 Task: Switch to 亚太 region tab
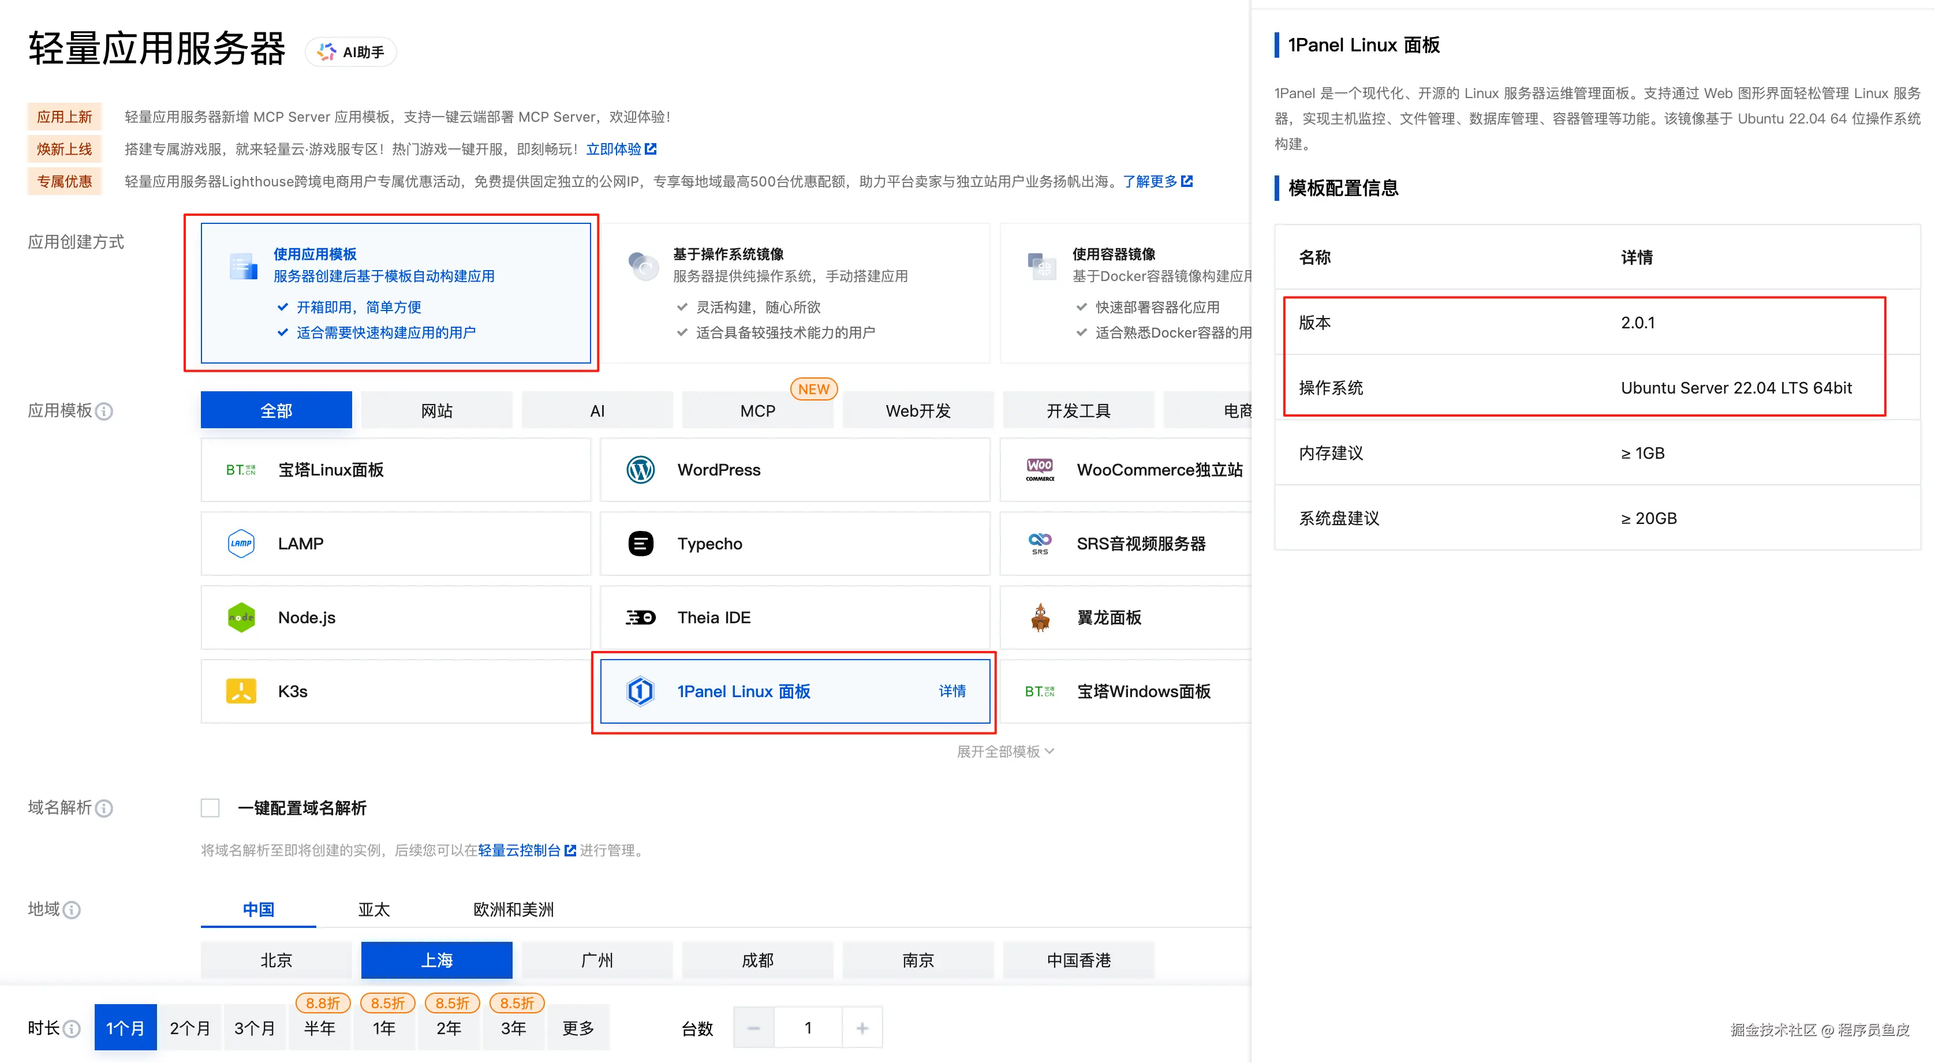(373, 909)
